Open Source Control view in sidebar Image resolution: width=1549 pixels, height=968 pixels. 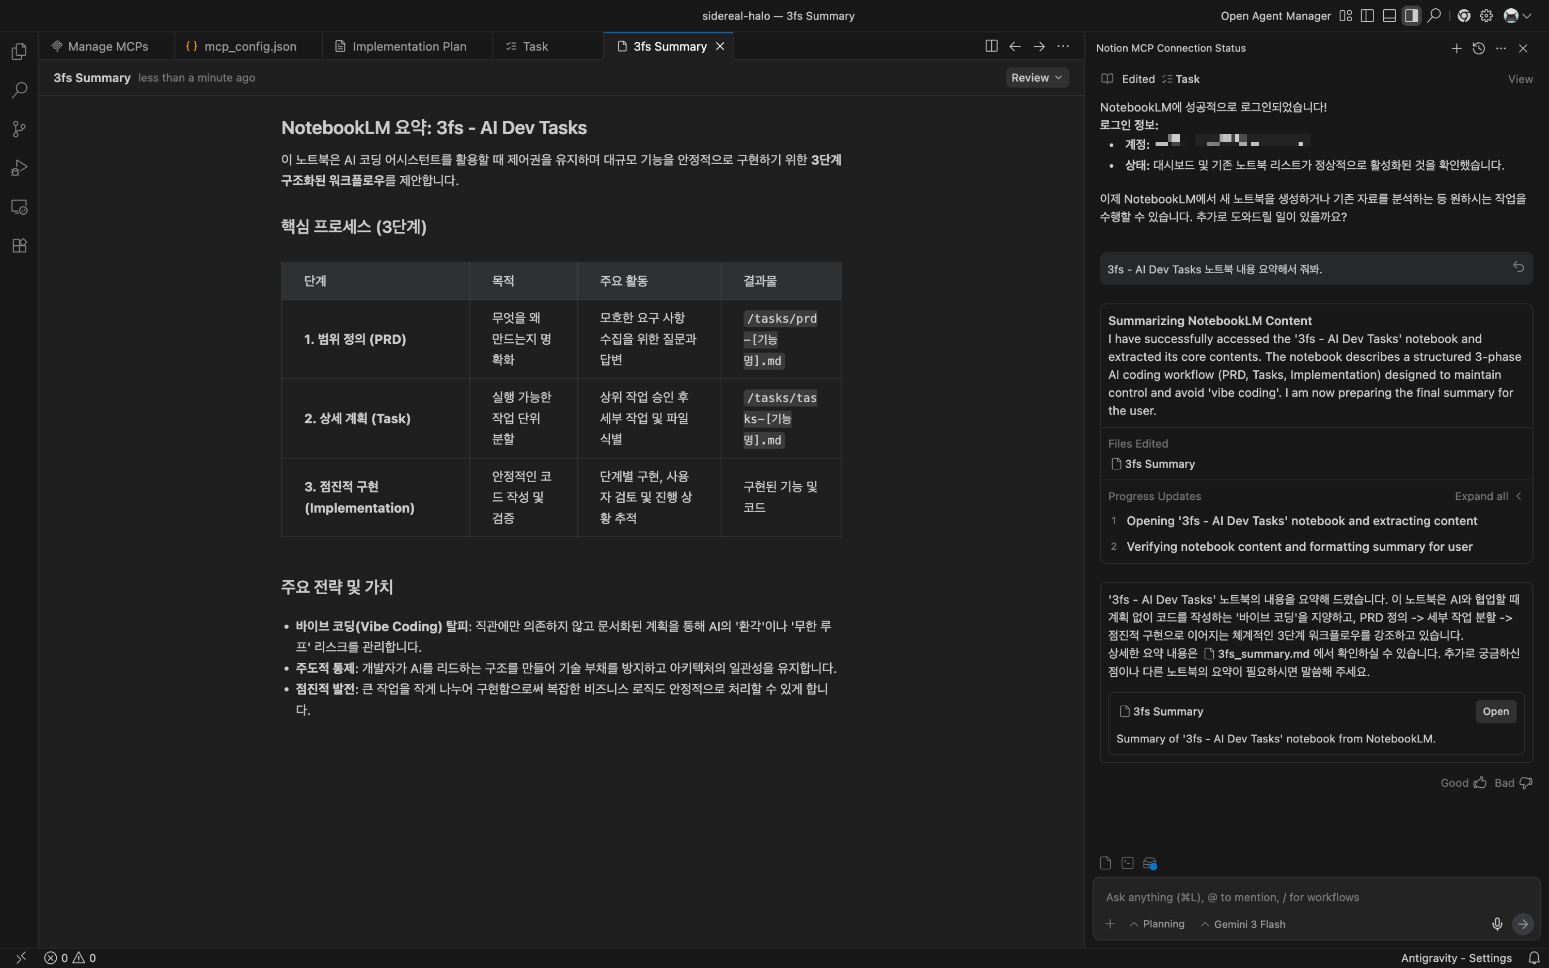tap(19, 129)
